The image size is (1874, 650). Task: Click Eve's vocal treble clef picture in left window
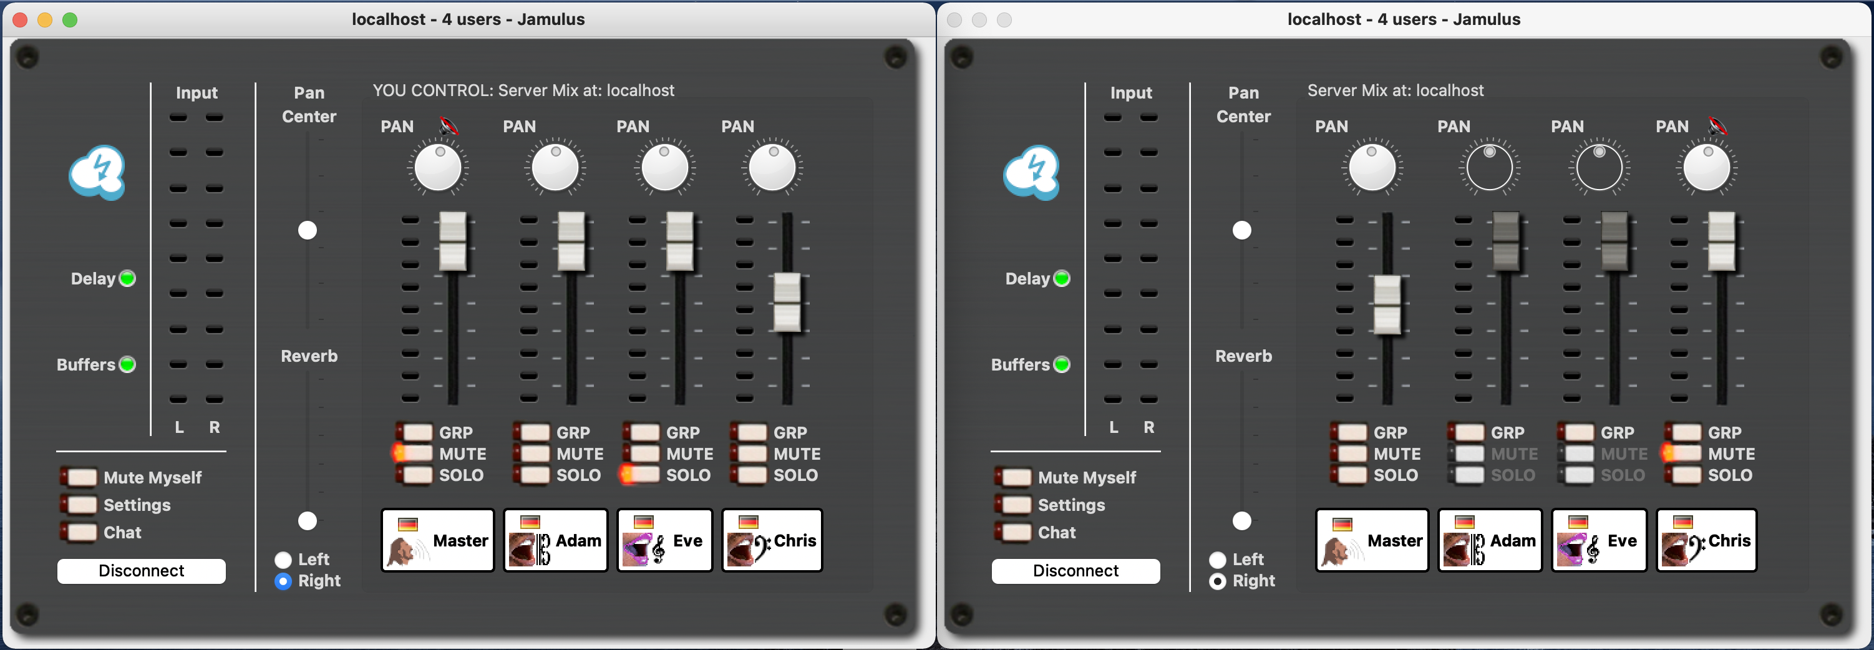(644, 549)
